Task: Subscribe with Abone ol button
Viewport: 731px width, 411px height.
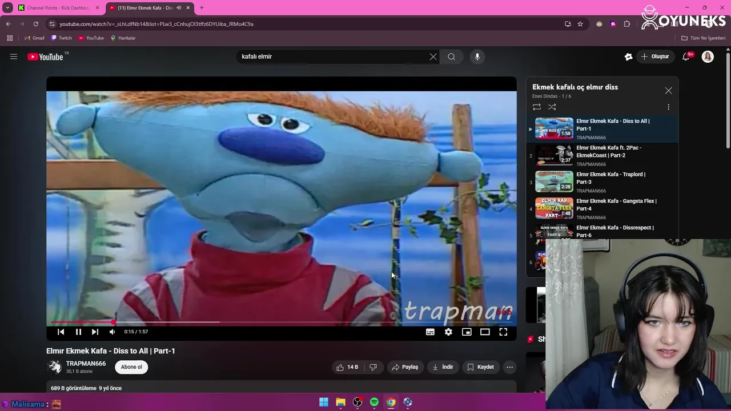Action: [131, 367]
